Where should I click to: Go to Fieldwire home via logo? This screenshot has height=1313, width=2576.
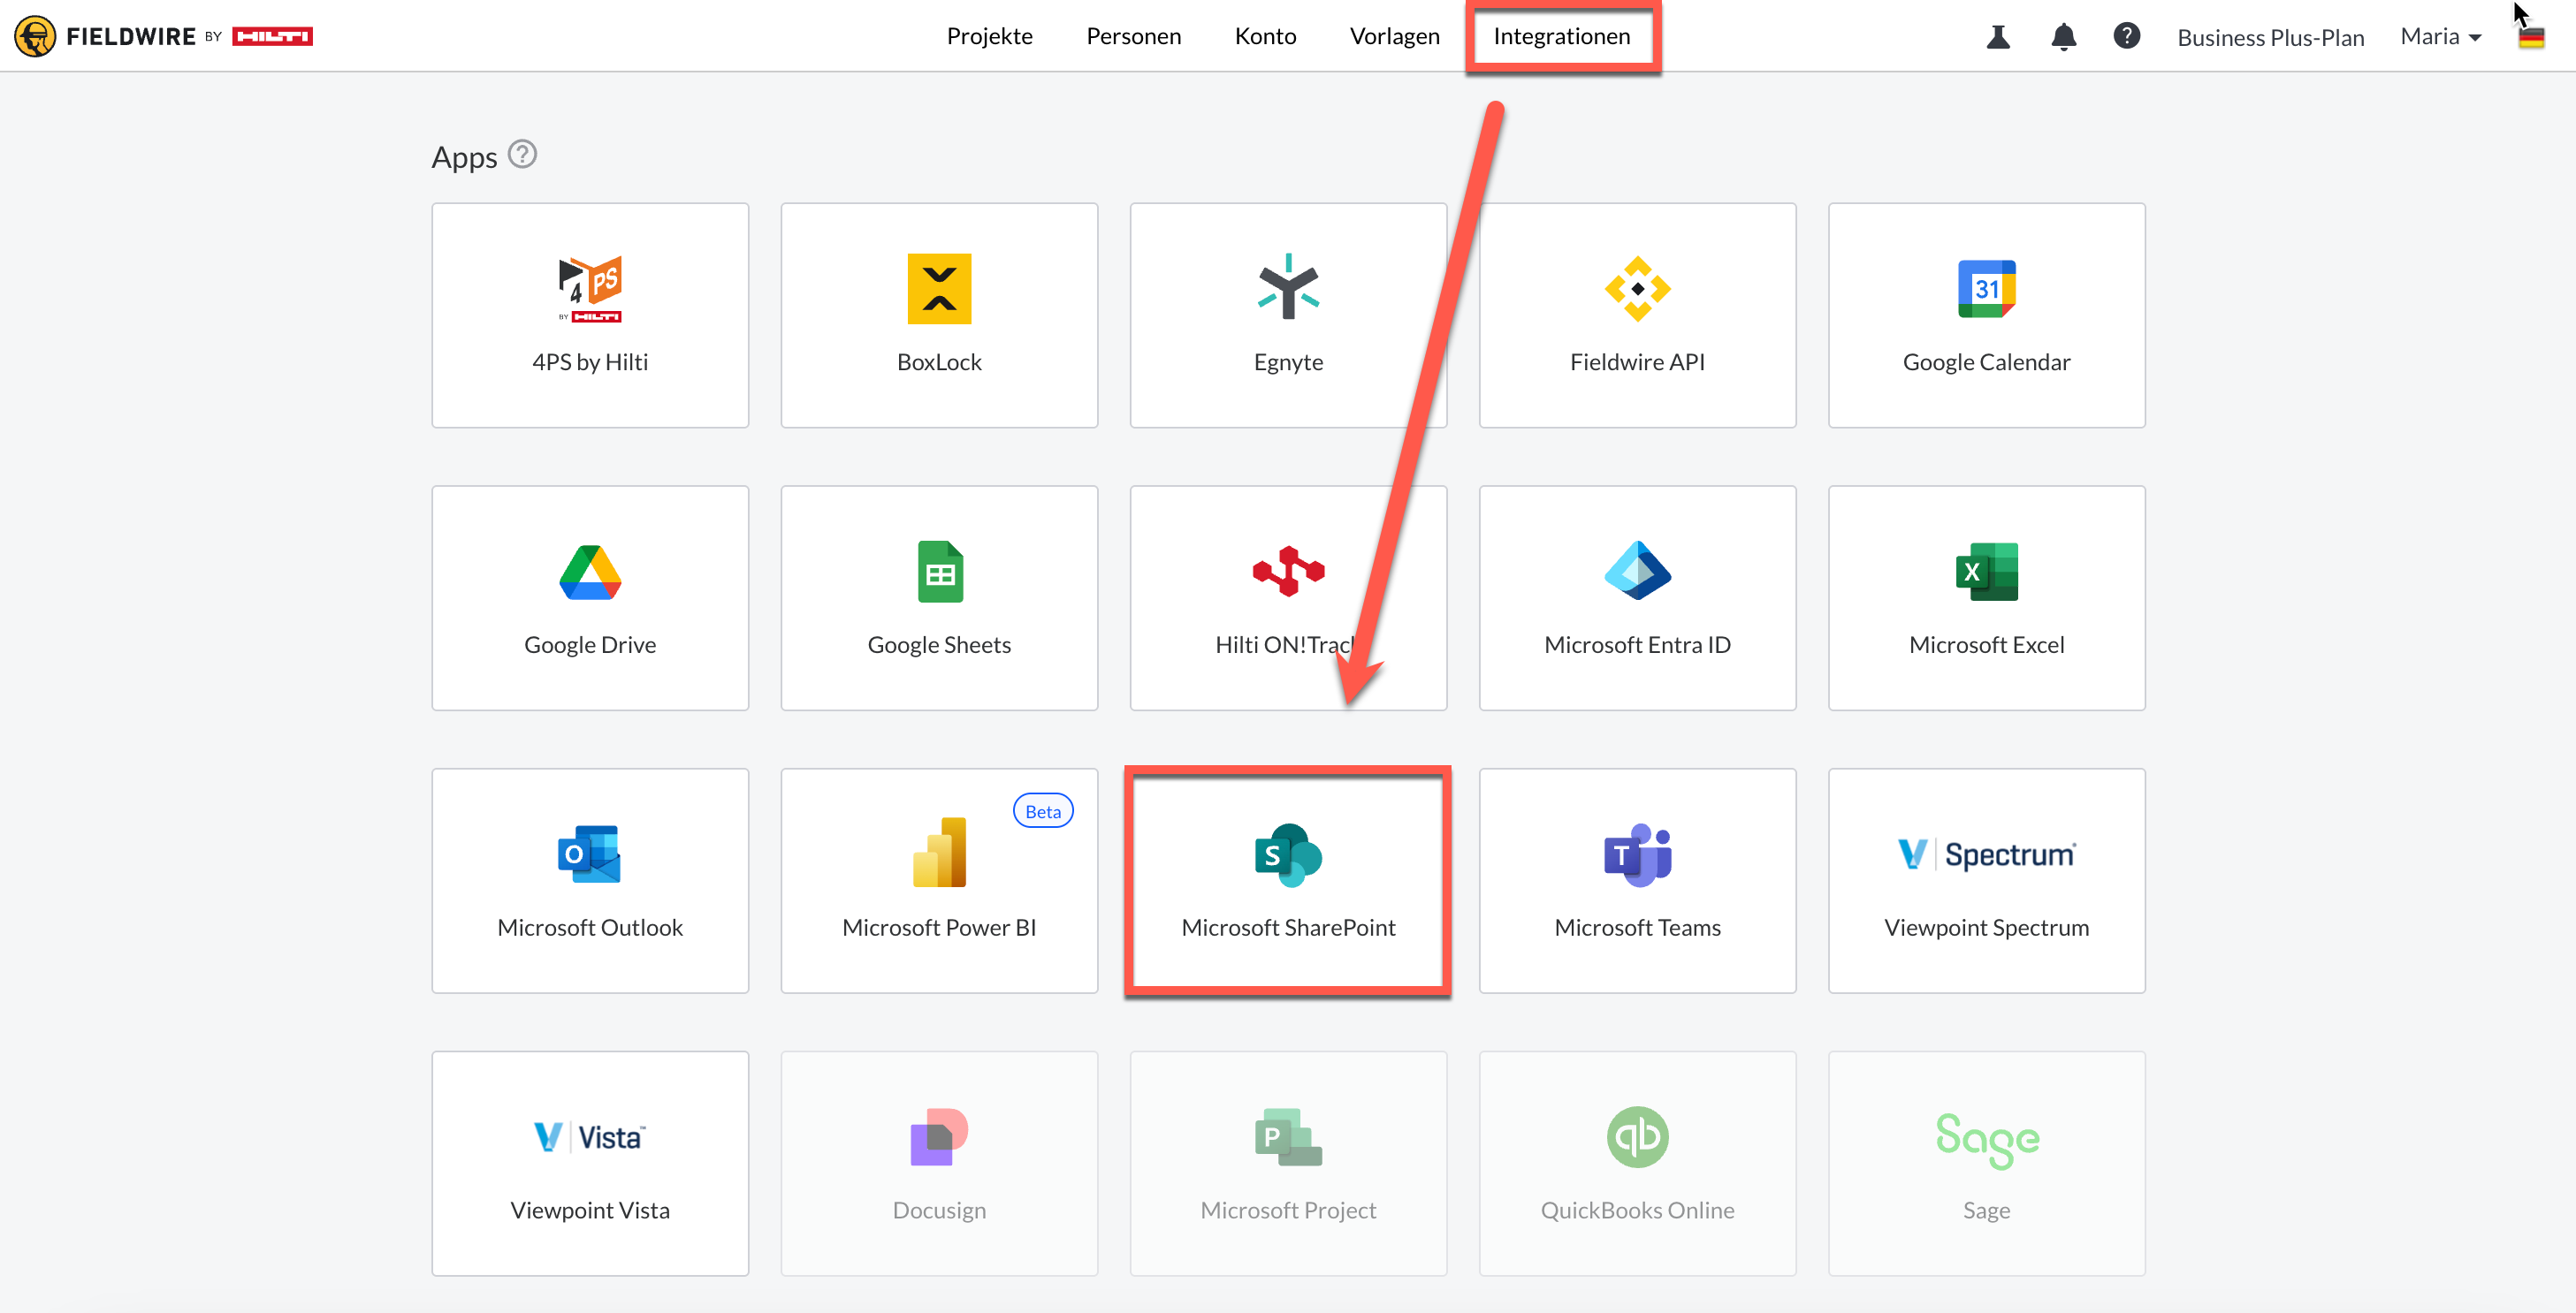[163, 37]
